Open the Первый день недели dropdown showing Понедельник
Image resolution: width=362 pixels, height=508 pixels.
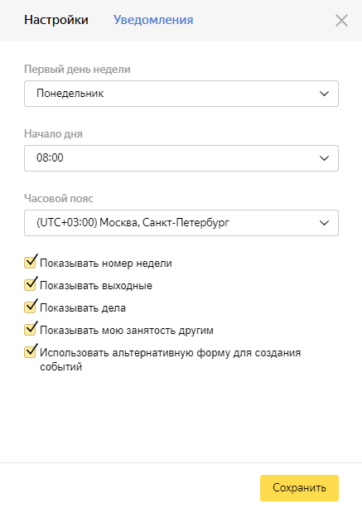coord(181,94)
